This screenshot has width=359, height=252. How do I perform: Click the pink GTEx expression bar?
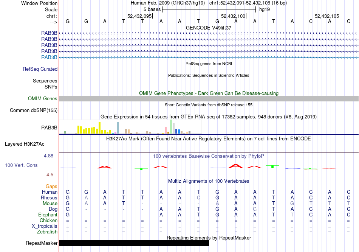coord(166,131)
